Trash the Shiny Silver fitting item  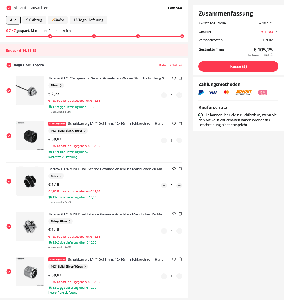[x=180, y=214]
